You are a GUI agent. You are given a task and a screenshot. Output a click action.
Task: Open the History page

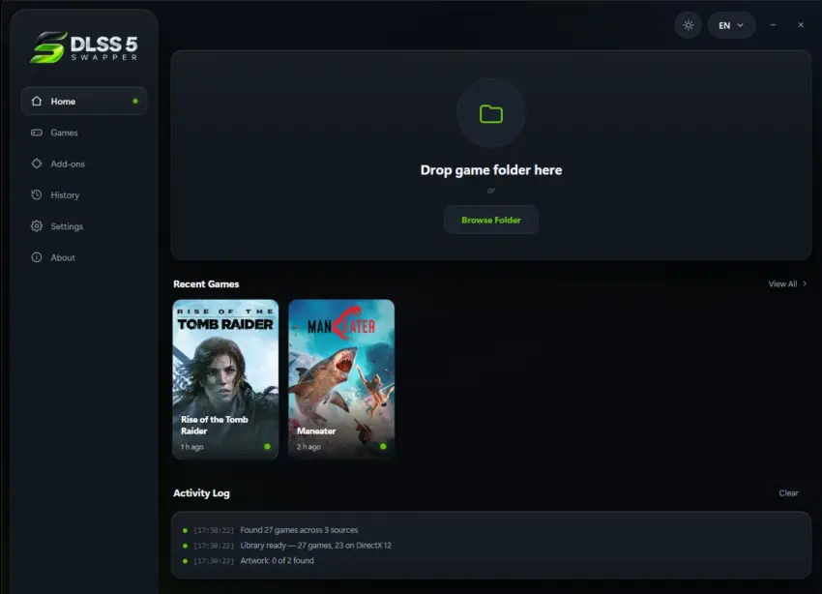[x=84, y=195]
